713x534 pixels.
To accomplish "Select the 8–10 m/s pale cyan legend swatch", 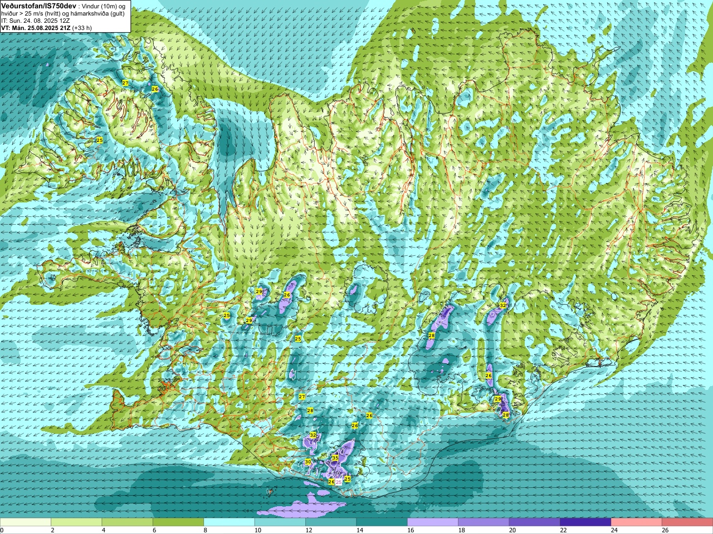I will 229,522.
